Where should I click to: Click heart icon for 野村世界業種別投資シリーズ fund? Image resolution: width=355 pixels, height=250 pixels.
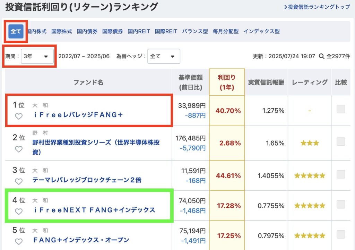pos(19,149)
